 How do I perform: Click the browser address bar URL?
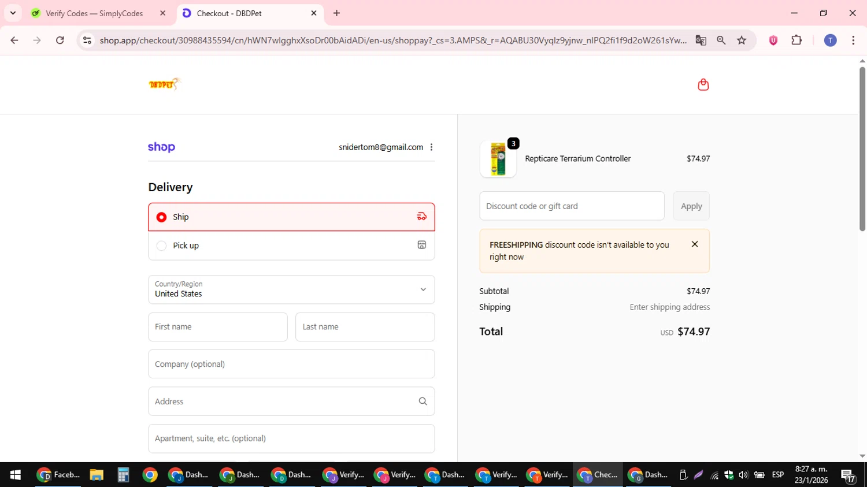[393, 40]
